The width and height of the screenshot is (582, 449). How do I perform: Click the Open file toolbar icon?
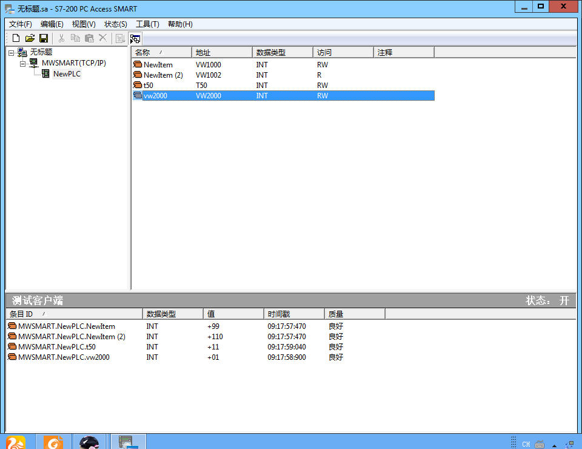[30, 38]
